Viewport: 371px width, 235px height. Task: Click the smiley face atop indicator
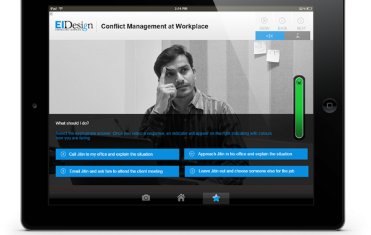pos(299,82)
